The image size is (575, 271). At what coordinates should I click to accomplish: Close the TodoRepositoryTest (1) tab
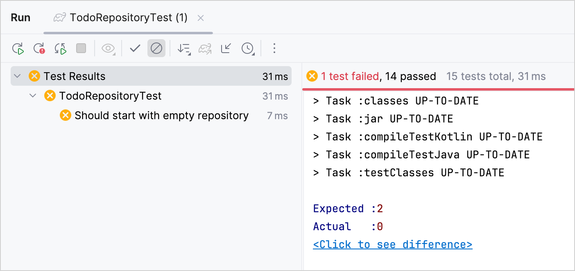coord(201,18)
